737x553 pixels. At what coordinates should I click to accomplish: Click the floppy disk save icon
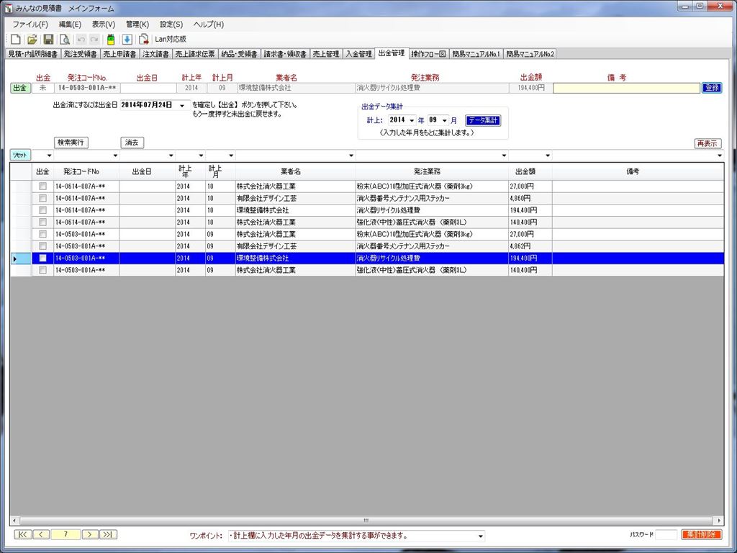tap(48, 40)
